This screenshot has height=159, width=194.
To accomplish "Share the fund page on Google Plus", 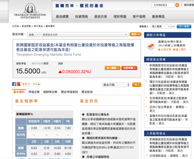I will (18, 84).
